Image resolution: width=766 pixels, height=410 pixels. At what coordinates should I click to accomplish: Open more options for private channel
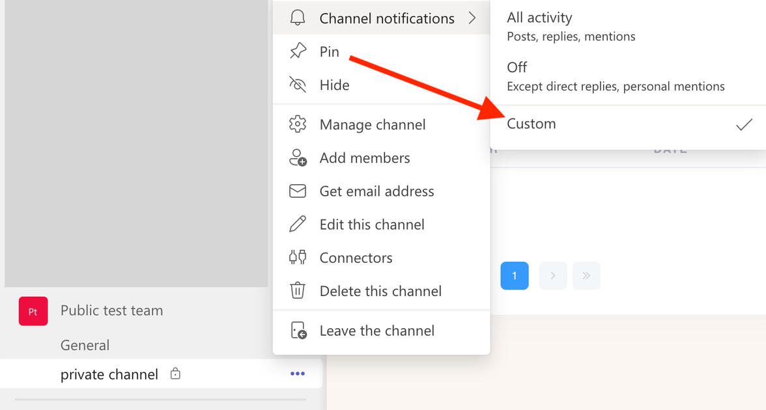(x=297, y=374)
